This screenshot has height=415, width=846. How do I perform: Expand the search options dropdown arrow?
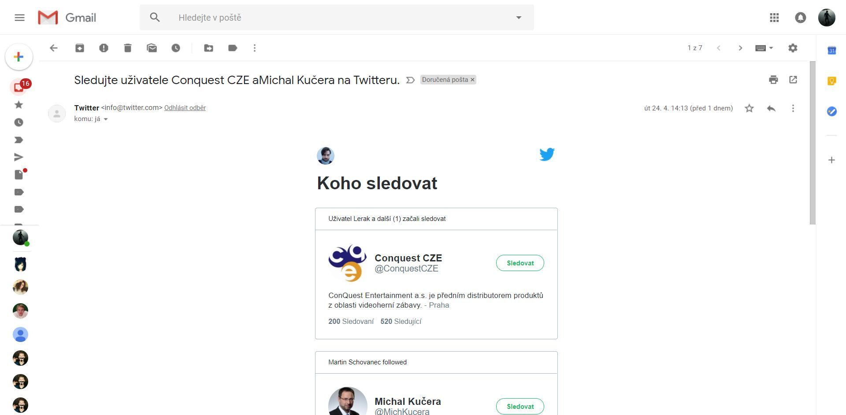click(519, 18)
